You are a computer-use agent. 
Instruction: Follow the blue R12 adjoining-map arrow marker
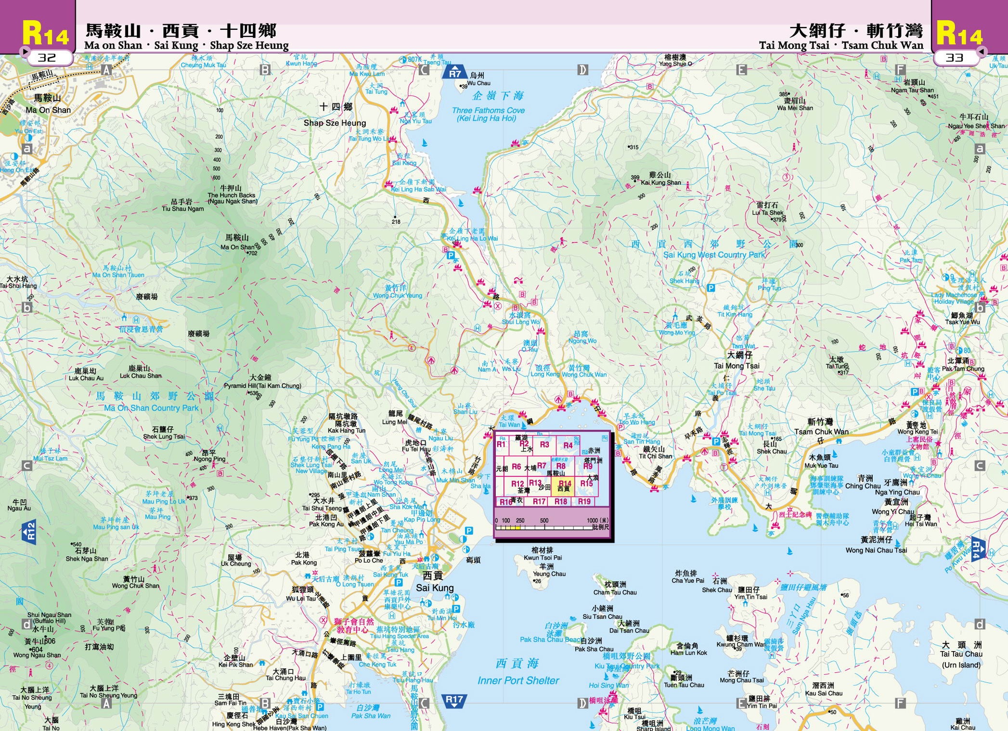[29, 533]
